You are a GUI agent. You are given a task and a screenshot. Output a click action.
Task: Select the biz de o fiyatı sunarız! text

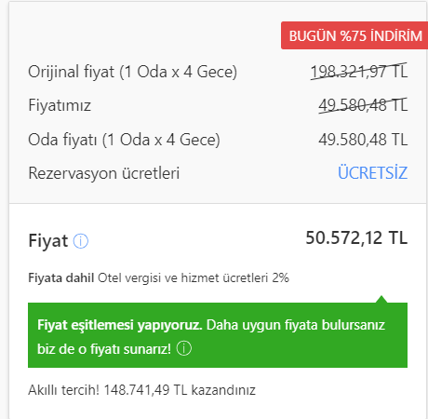click(x=104, y=349)
